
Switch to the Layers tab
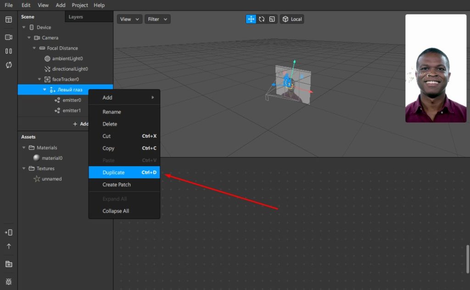pos(76,17)
